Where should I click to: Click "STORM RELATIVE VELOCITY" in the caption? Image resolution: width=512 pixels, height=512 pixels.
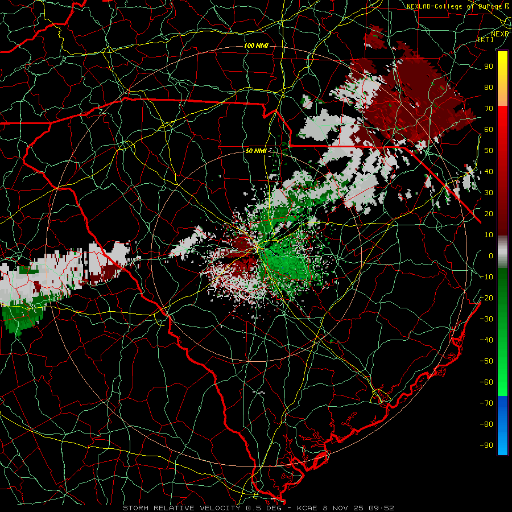coord(181,508)
